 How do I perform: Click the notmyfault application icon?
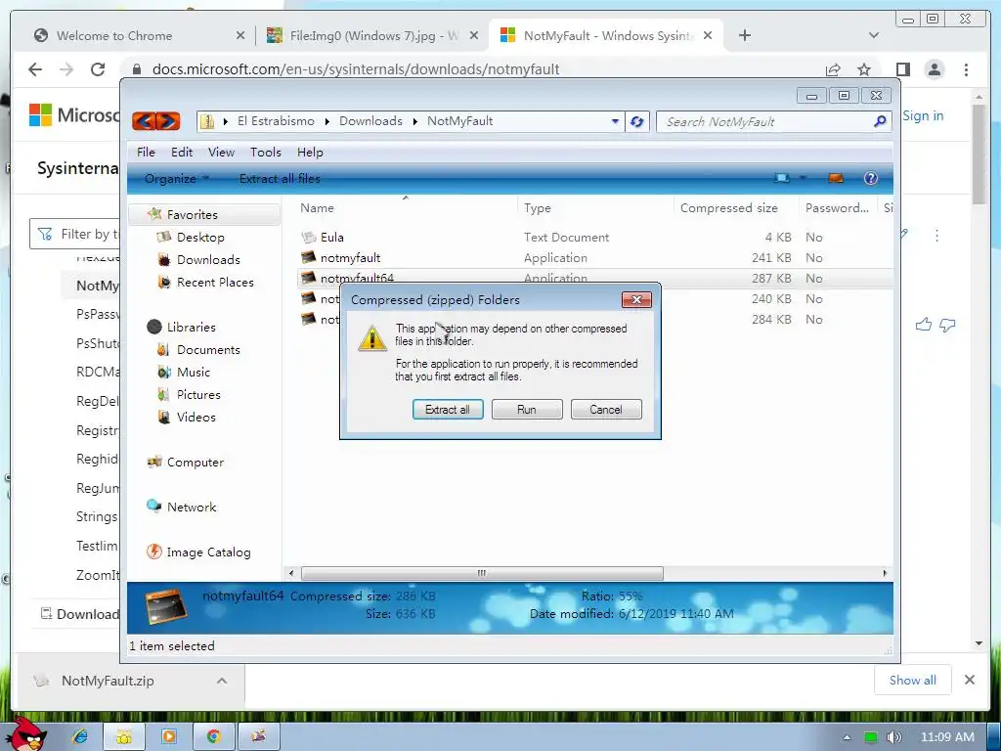(x=309, y=257)
